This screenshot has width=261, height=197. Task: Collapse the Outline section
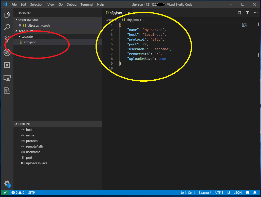16,124
